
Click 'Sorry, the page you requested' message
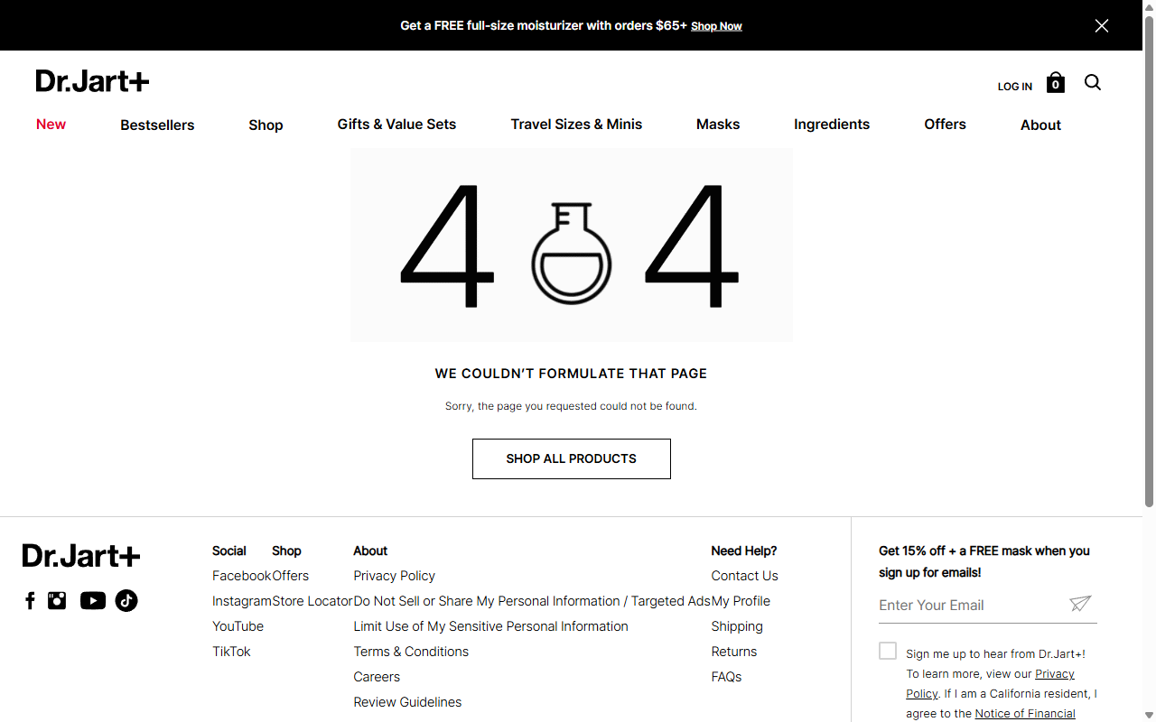[x=571, y=406]
